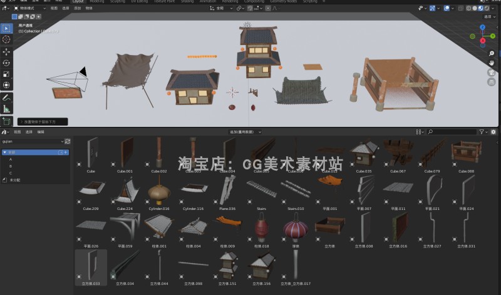Switch to the Sculpting workspace tab
Viewport: 501px width, 295px height.
(x=118, y=1)
